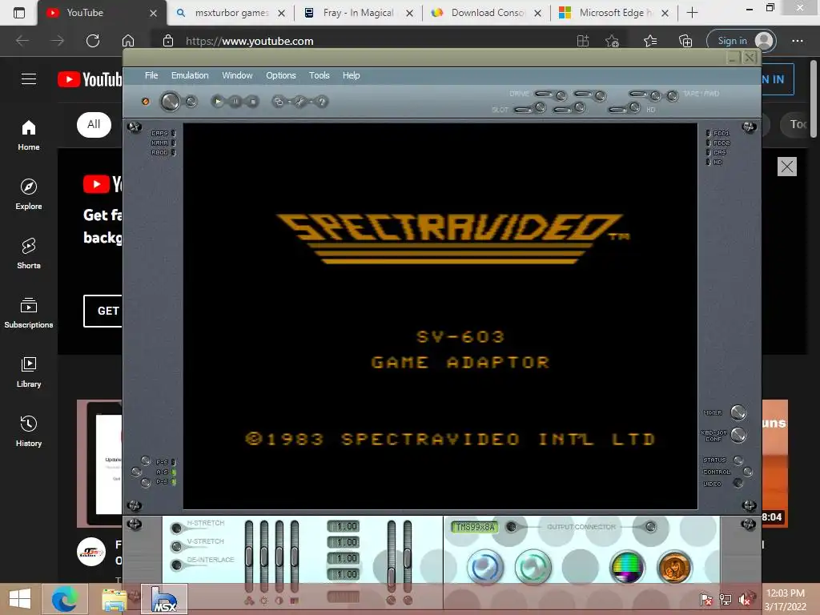Select the blue monitor type round button
This screenshot has width=820, height=615.
(x=485, y=568)
